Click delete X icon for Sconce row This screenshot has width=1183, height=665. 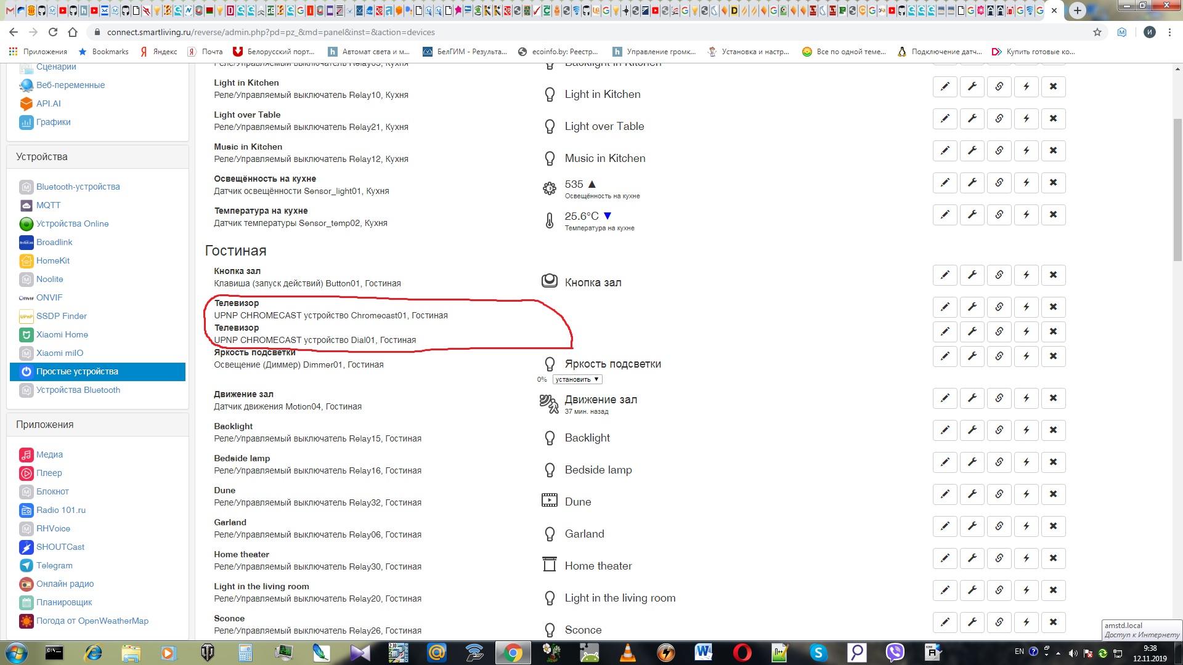click(1053, 623)
